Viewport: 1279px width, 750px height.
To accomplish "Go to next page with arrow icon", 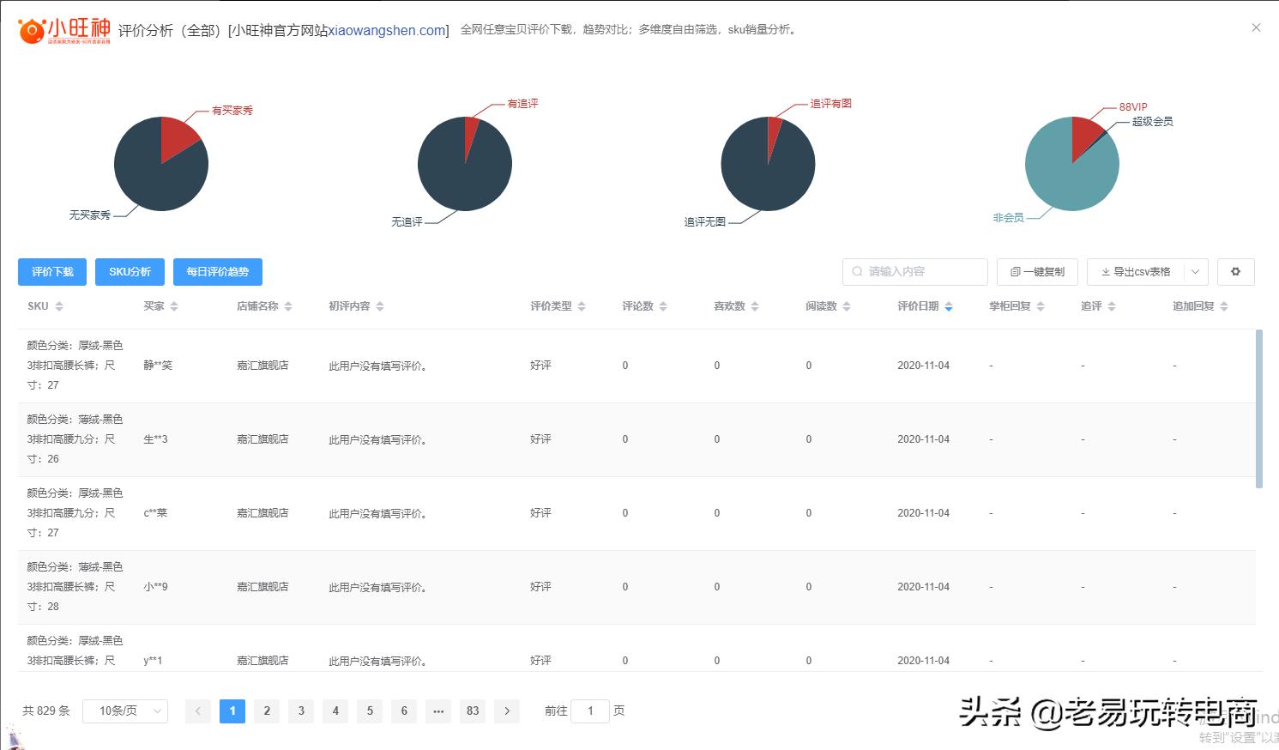I will click(x=506, y=711).
